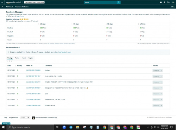Image resolution: width=176 pixels, height=130 pixels.
Task: Switch to the Neutral tab
Action: (x=24, y=58)
